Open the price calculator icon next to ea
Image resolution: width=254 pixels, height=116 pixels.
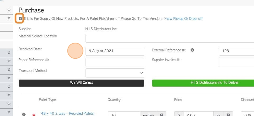point(228,115)
